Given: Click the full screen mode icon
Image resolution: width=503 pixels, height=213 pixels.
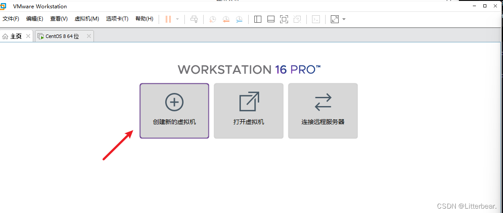Looking at the screenshot, I should 284,19.
